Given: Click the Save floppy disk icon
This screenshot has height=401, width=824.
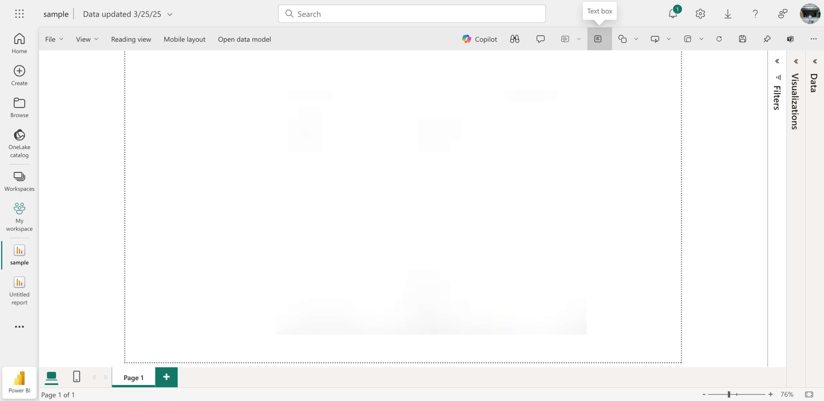Looking at the screenshot, I should (742, 39).
